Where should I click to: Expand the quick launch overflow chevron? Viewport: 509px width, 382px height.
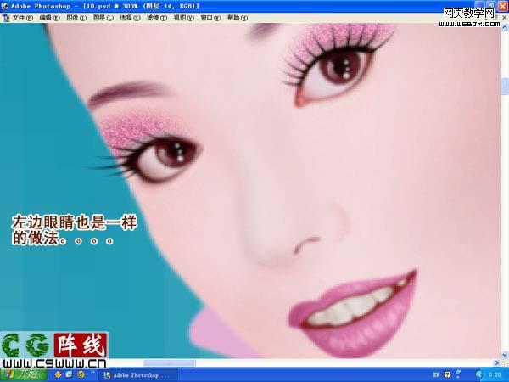(x=92, y=372)
